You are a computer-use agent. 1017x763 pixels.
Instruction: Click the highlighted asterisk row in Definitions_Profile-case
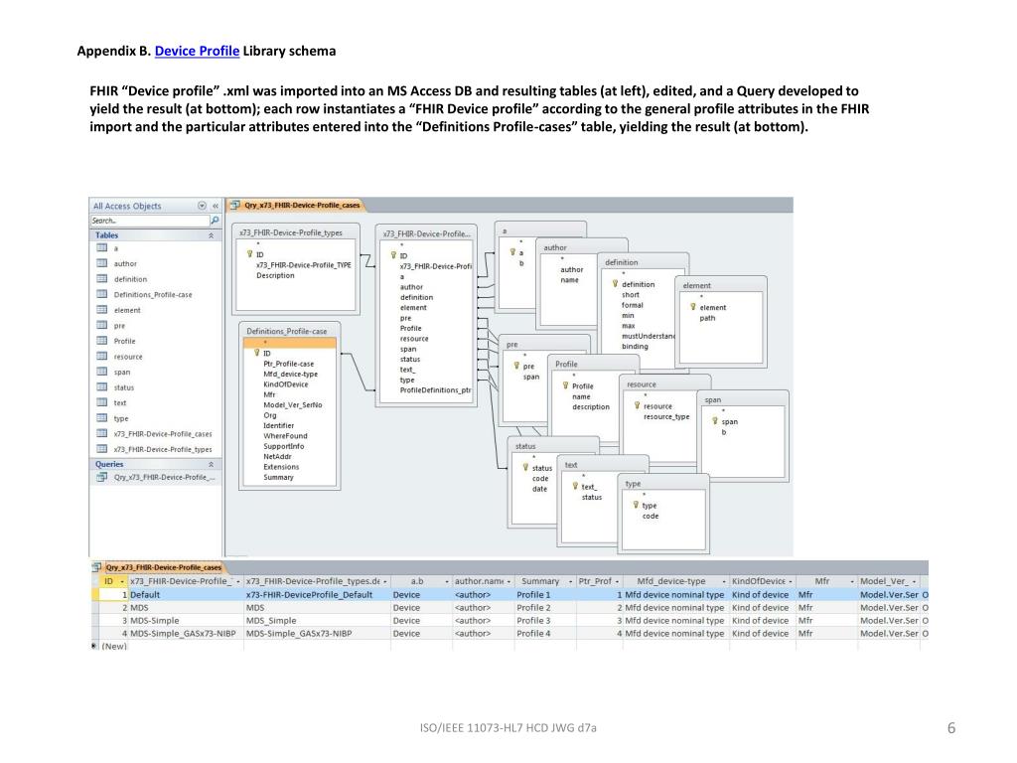[290, 343]
